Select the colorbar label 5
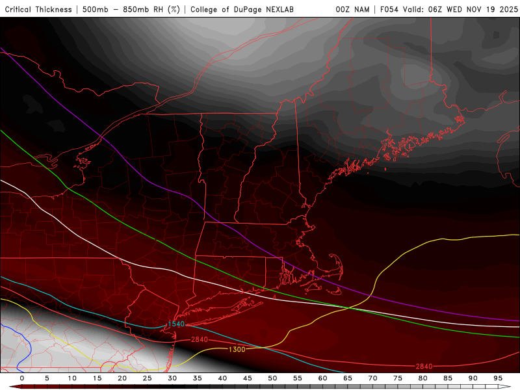520x390 pixels. (47, 378)
